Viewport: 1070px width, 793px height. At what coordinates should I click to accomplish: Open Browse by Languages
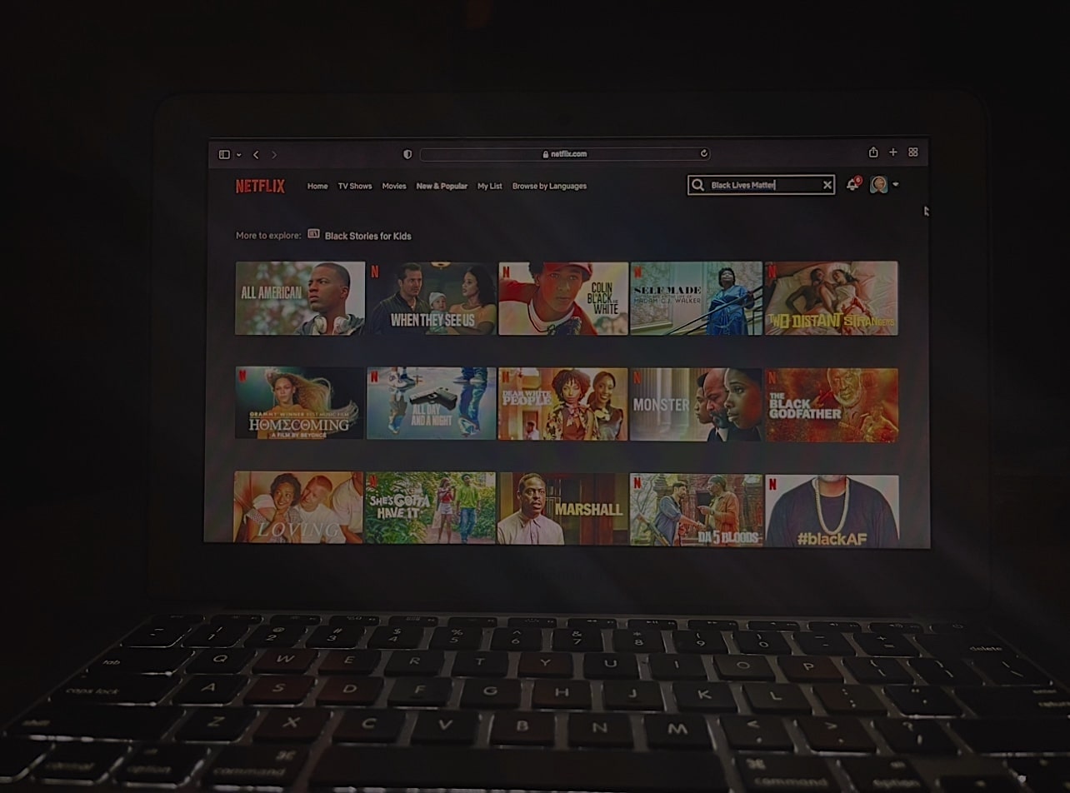[x=549, y=186]
